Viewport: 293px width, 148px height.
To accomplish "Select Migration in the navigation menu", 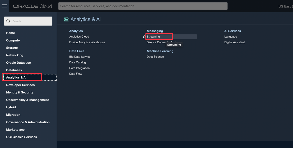I will point(13,115).
